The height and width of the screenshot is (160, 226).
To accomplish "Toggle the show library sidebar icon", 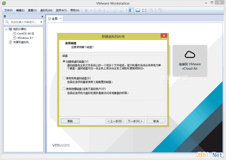I will pyautogui.click(x=131, y=10).
